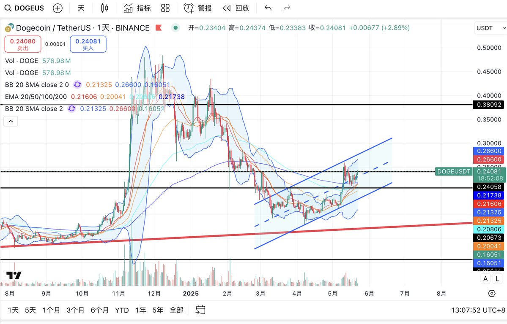507x324 pixels.
Task: Select 6个月 time range
Action: click(100, 310)
